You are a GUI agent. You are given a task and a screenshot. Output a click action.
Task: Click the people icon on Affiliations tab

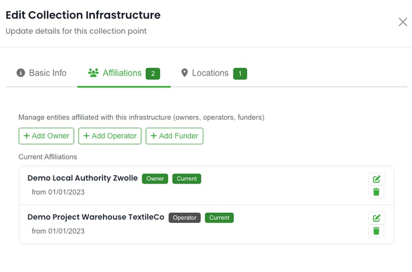pyautogui.click(x=93, y=73)
